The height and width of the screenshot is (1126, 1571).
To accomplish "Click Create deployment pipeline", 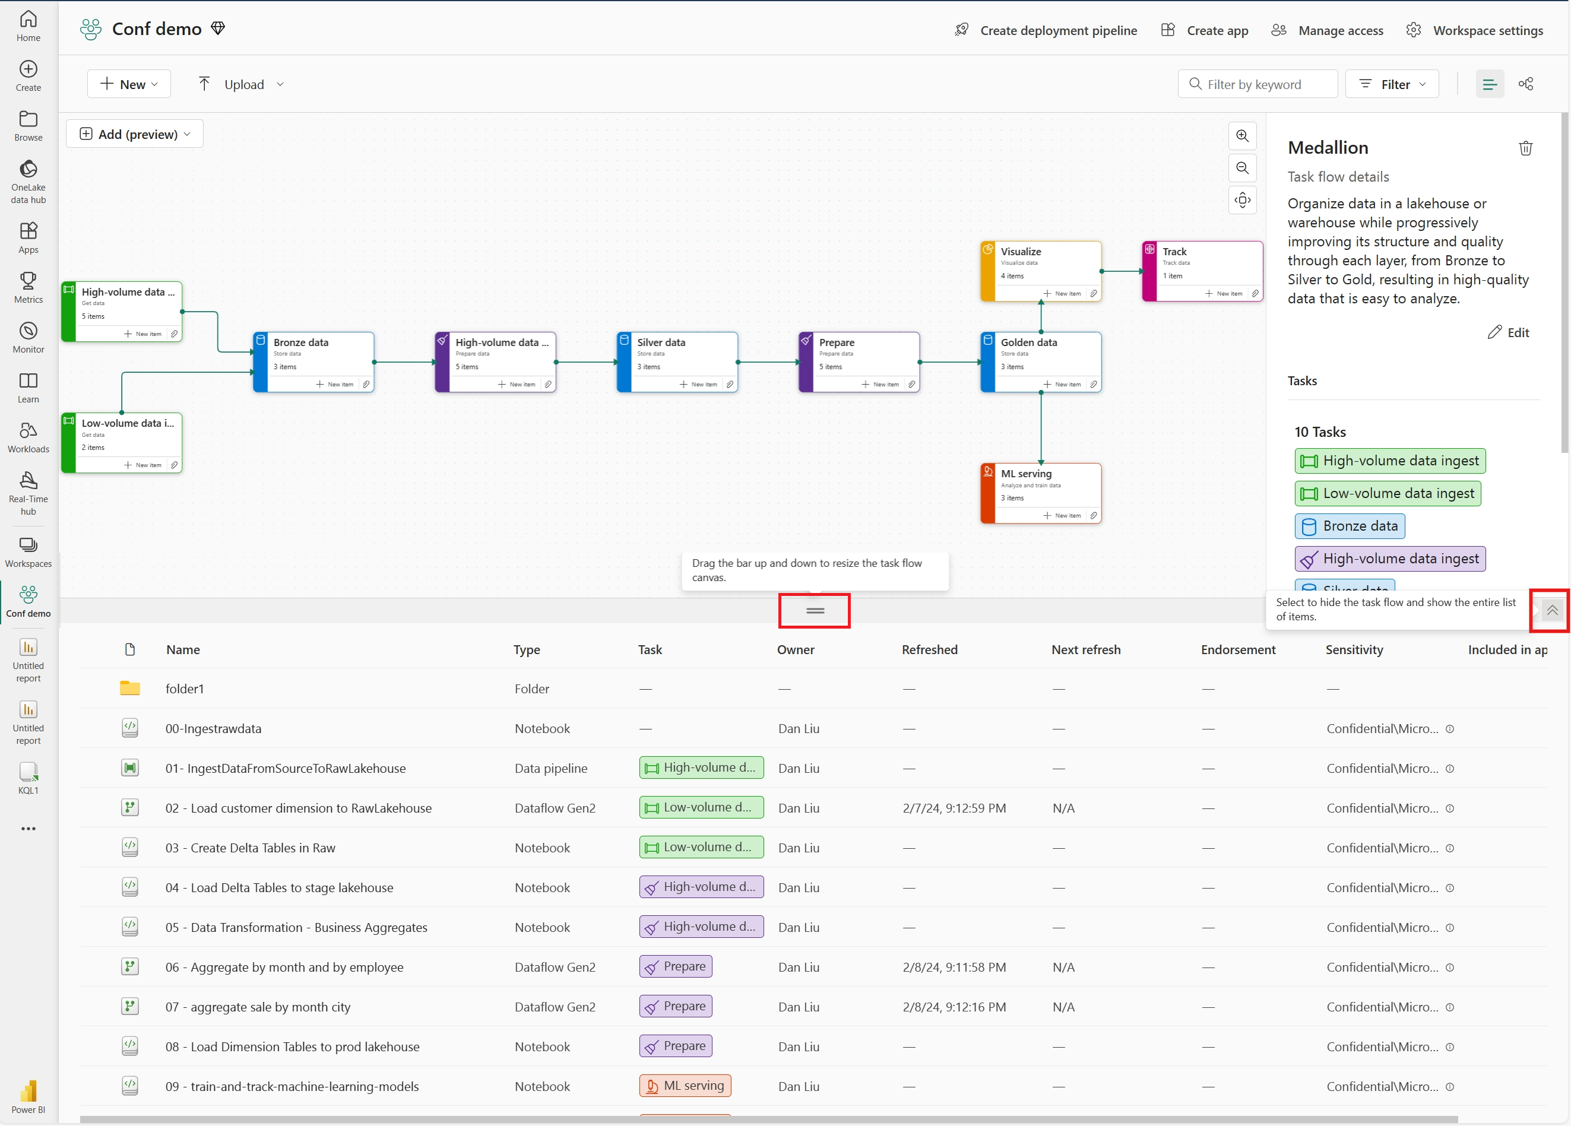I will (1046, 30).
